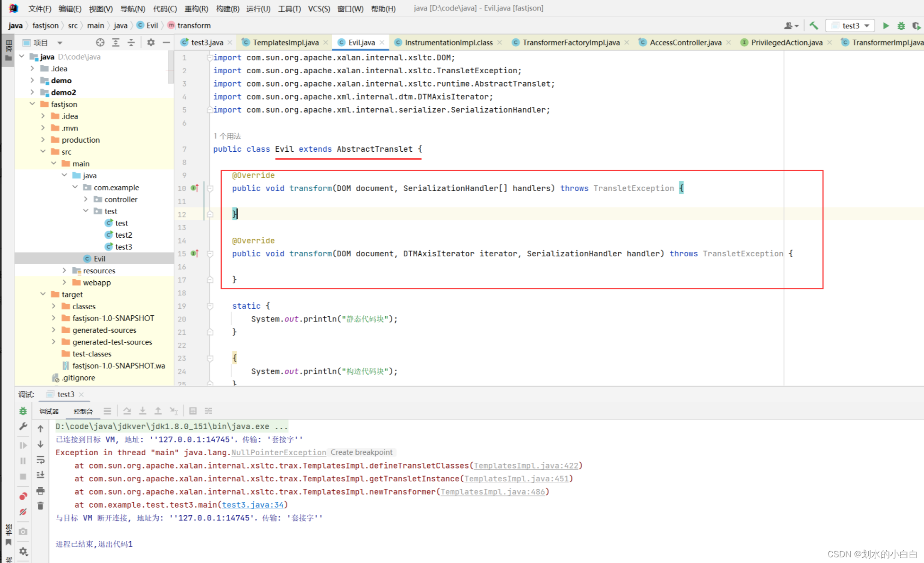
Task: Select test2 class in project tree
Action: (123, 235)
